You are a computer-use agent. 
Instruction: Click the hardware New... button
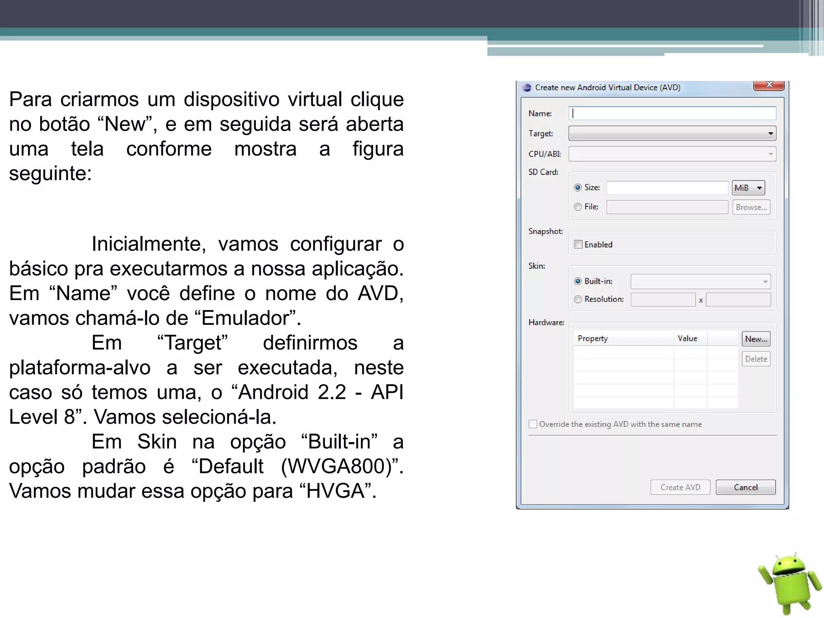click(x=756, y=339)
